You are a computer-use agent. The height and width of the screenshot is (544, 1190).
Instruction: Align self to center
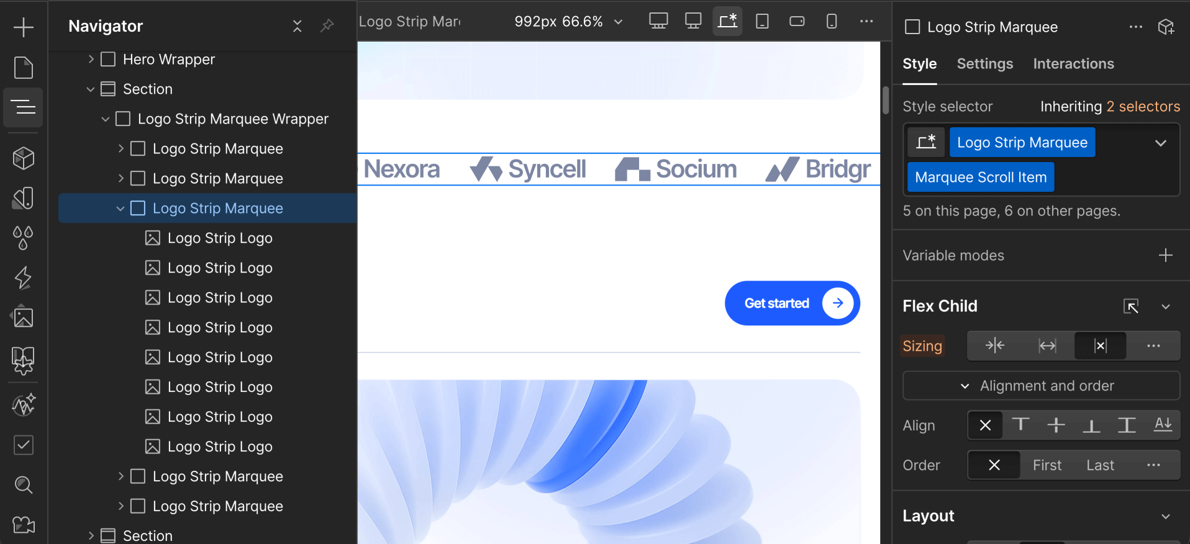tap(1056, 425)
